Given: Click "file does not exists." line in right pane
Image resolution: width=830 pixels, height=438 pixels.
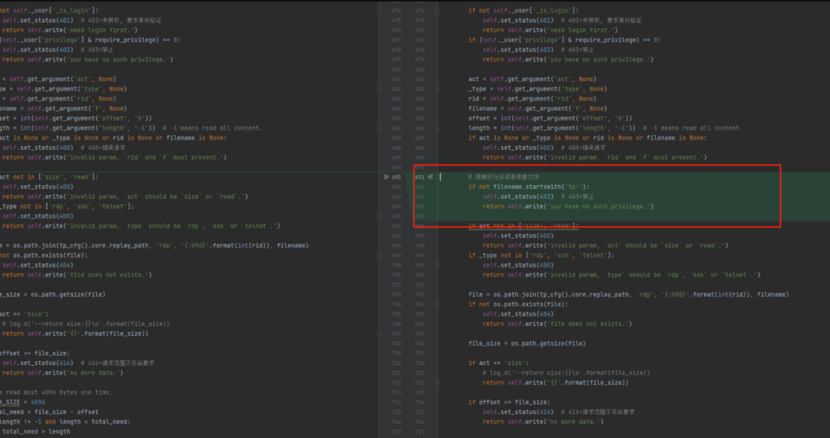Looking at the screenshot, I should (557, 324).
